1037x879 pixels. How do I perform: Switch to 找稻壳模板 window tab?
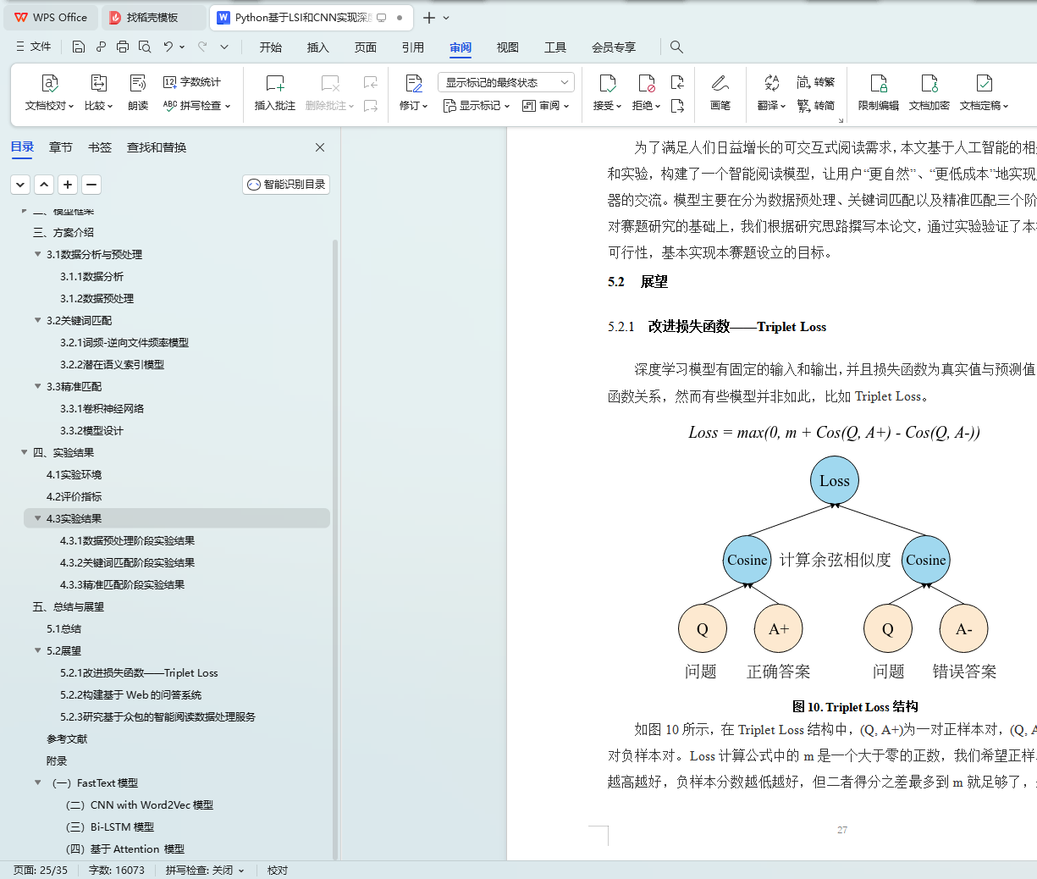click(x=152, y=17)
